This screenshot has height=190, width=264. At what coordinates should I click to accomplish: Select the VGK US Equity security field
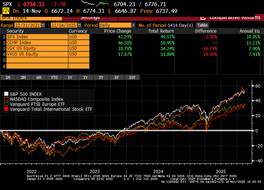pyautogui.click(x=37, y=48)
